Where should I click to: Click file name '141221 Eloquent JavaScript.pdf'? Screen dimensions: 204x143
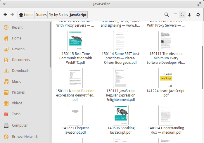(75, 130)
